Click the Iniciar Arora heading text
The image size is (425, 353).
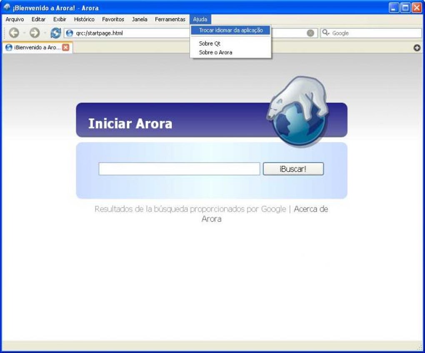pos(130,124)
